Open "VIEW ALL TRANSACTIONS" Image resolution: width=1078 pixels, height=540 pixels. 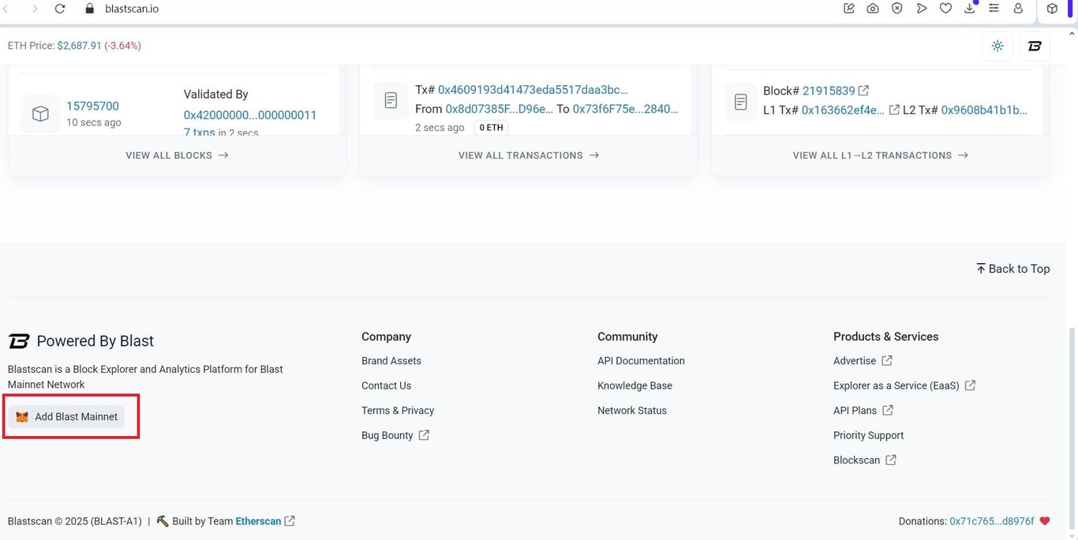pyautogui.click(x=527, y=155)
